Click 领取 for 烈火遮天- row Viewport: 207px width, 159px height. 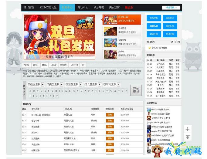[x=110, y=139]
